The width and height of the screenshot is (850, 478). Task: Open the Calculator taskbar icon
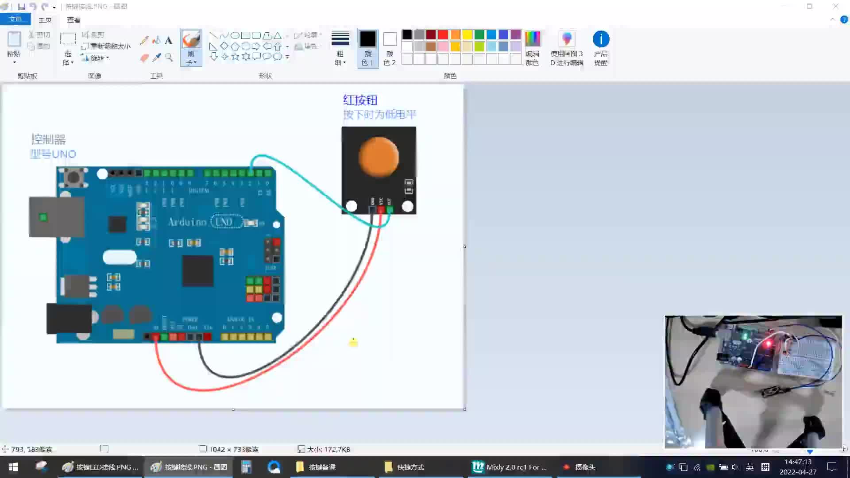(x=246, y=467)
